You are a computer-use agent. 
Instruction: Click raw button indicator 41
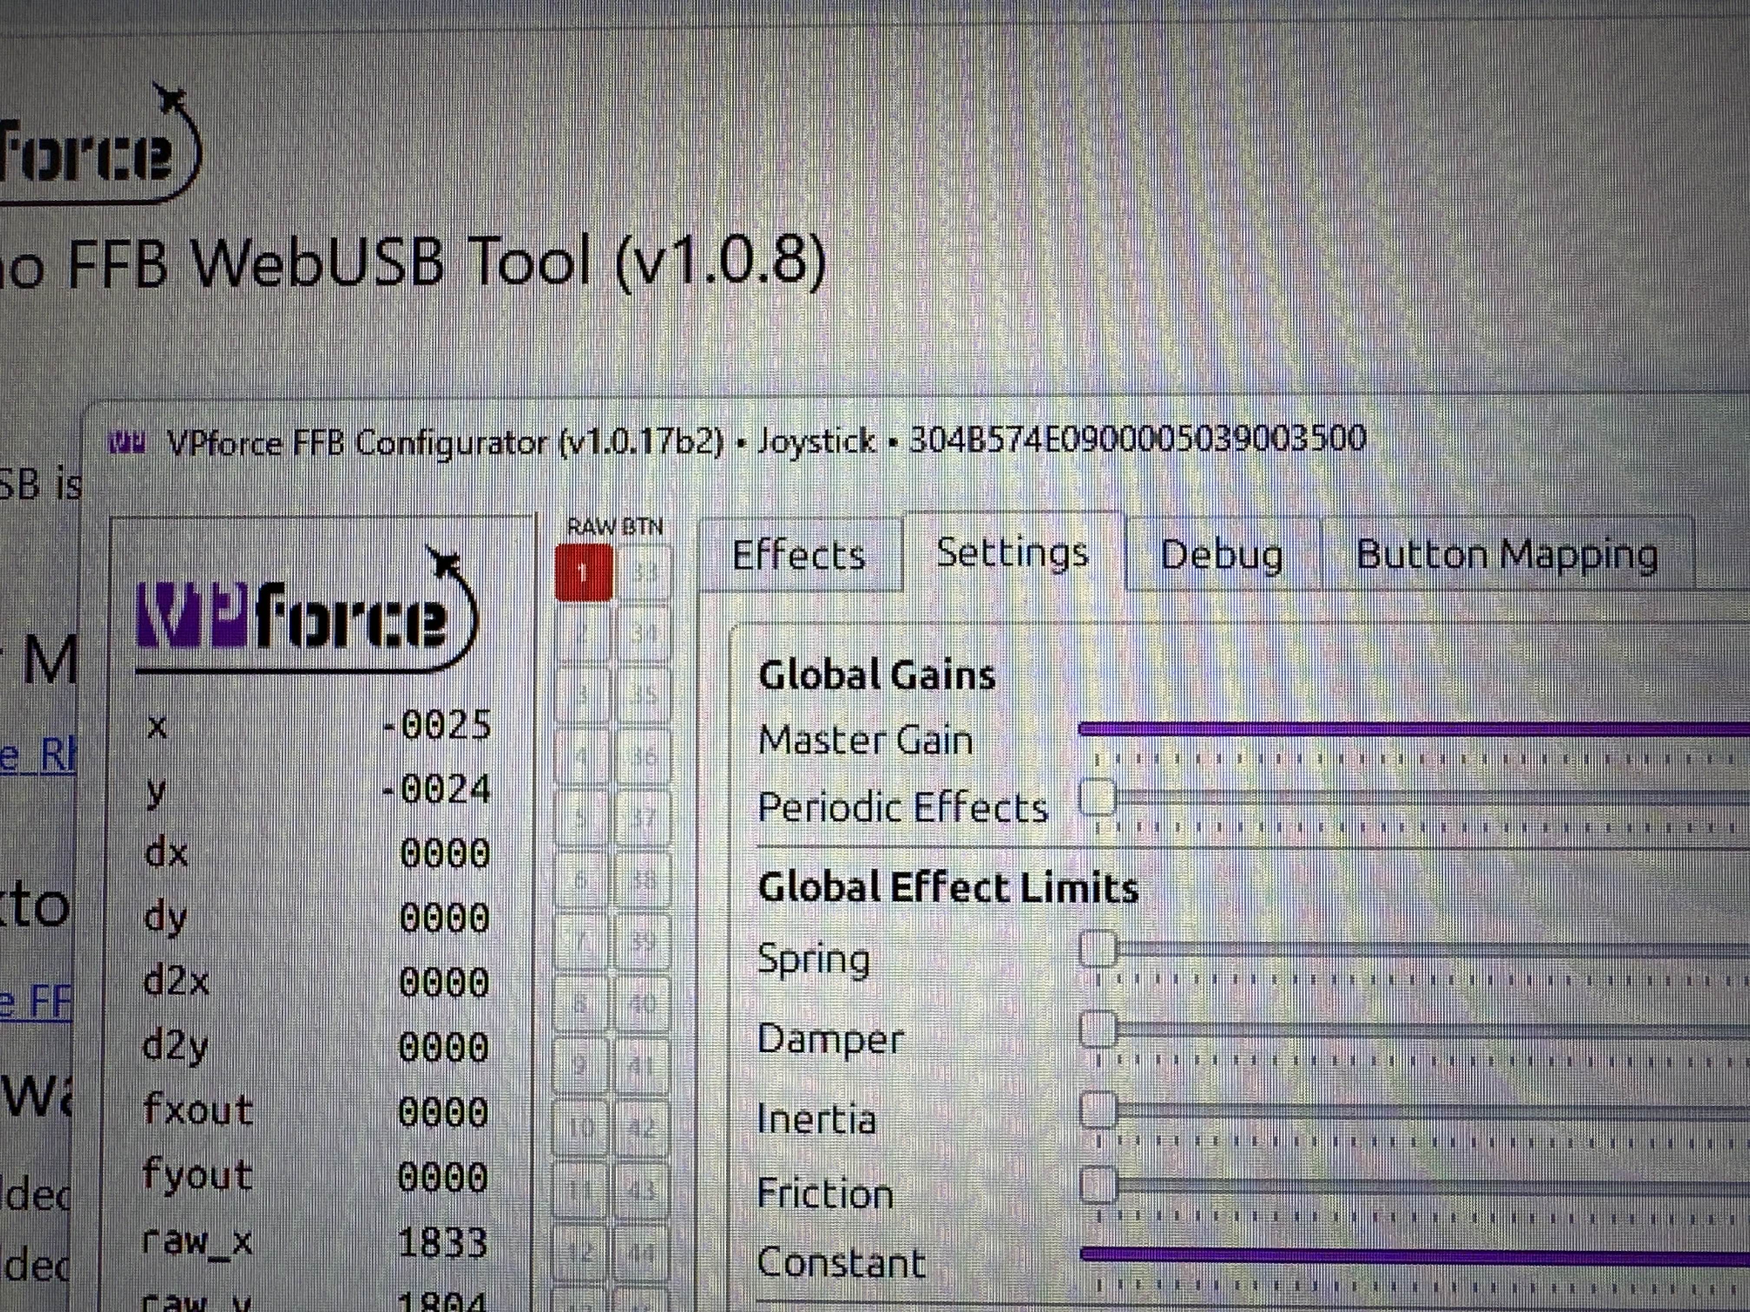(x=641, y=1065)
